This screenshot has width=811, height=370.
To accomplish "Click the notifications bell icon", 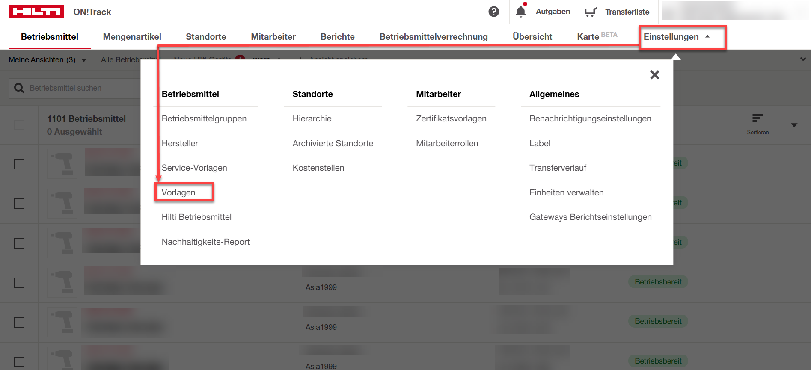I will click(x=520, y=12).
